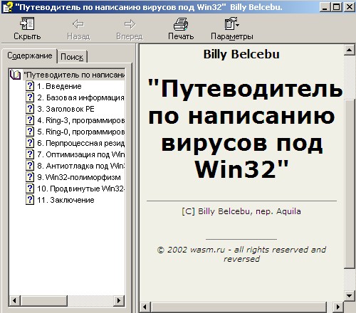Screen dimensions: 356x313
Task: Maximize the help window
Action: [x=336, y=7]
